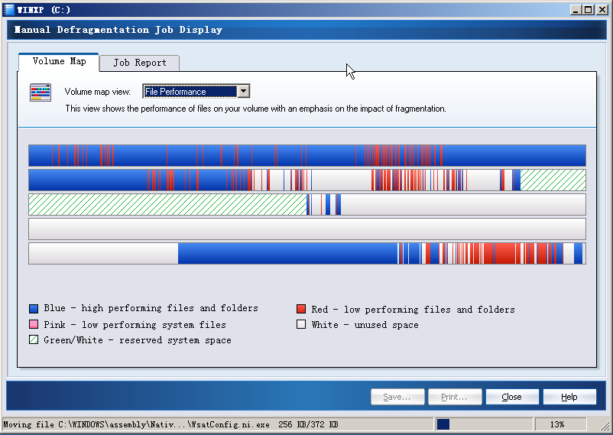Click the resize grip in status bar corner
Image resolution: width=613 pixels, height=435 pixels.
pyautogui.click(x=605, y=426)
